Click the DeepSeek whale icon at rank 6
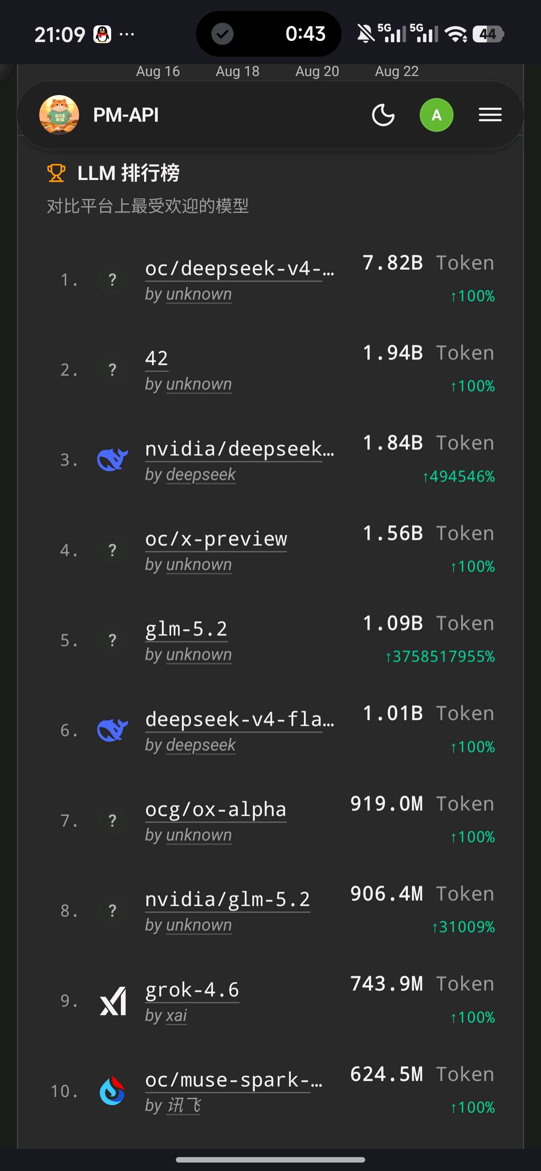 (x=112, y=730)
